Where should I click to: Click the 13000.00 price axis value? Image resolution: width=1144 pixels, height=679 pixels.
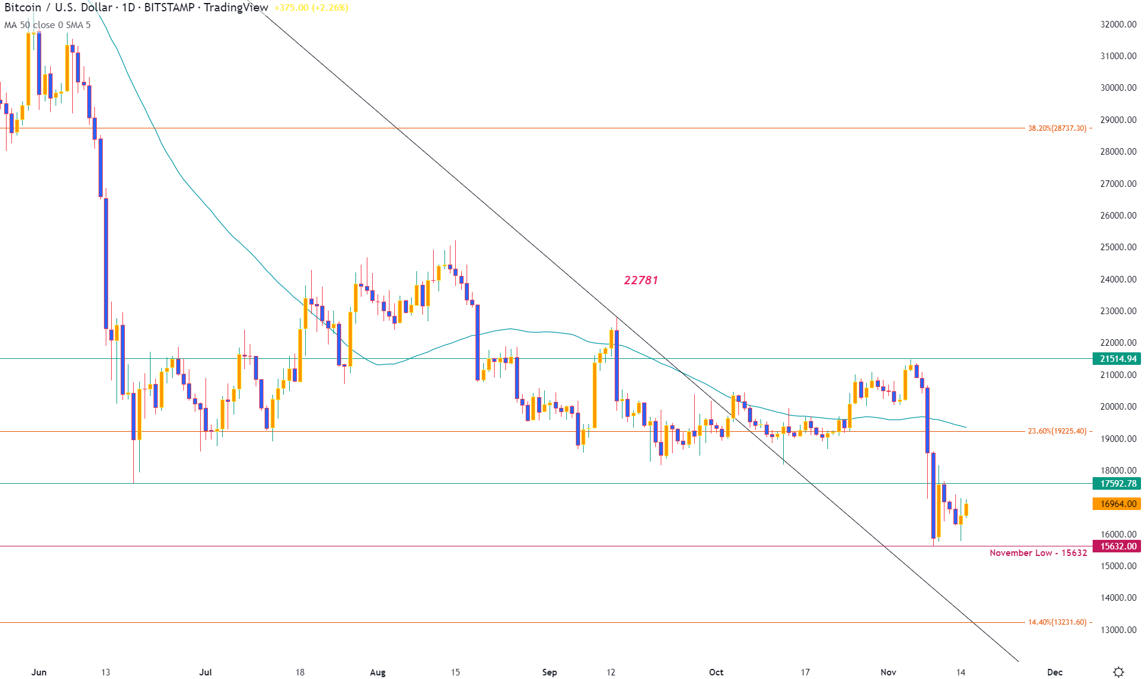pyautogui.click(x=1118, y=630)
